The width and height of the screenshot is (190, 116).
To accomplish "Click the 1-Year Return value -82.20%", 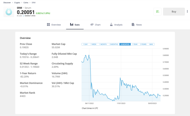I will (x=24, y=76).
